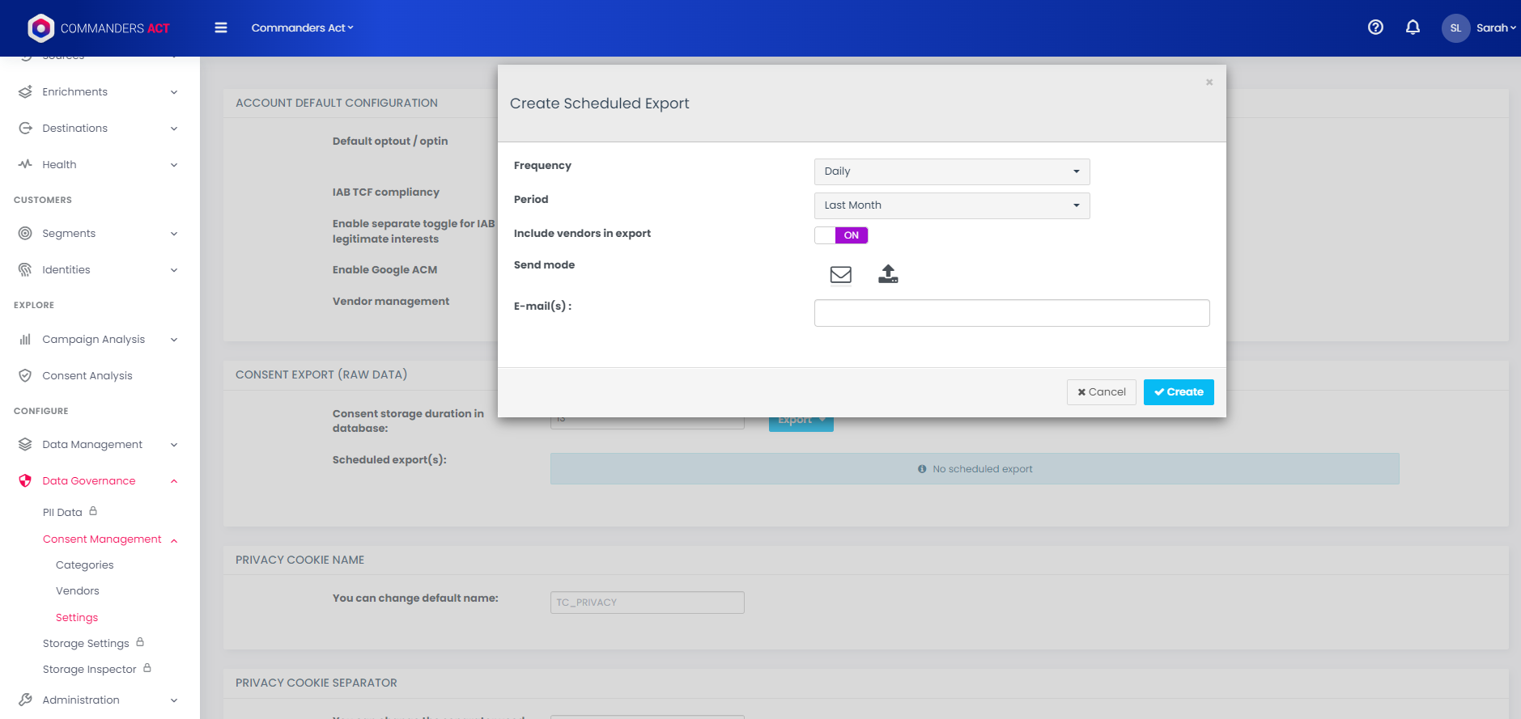Go to Vendors under Consent Management
Screen dimensions: 1521x719
(x=78, y=591)
